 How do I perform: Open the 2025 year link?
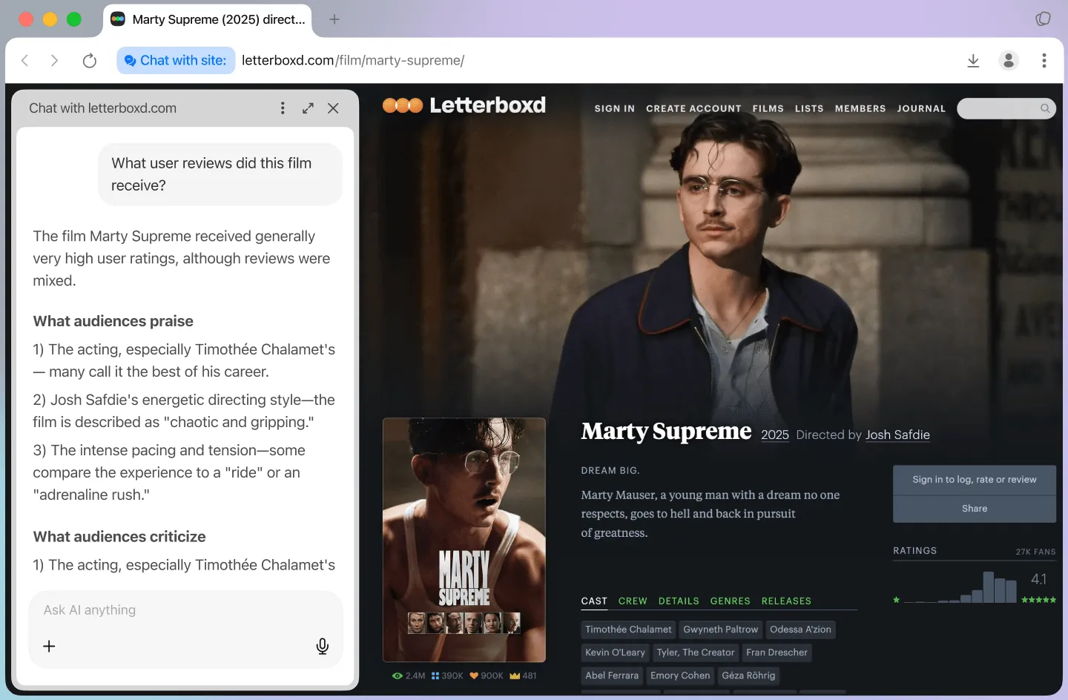(x=775, y=435)
